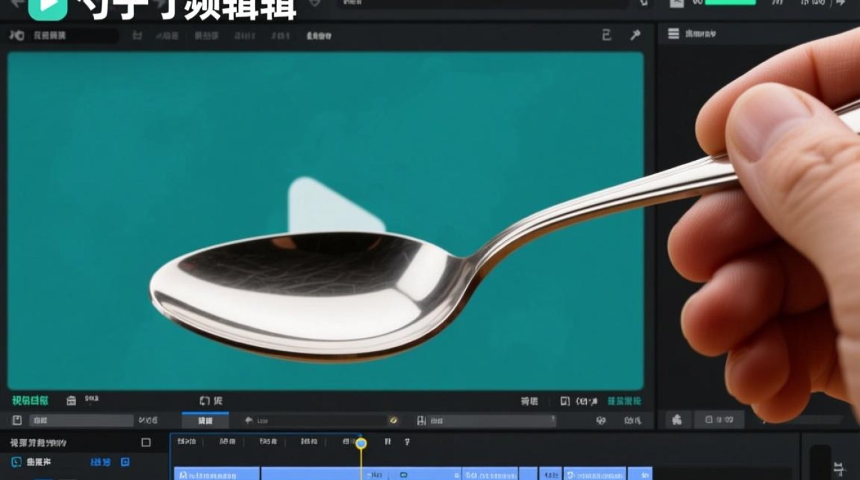
Task: Toggle the square checkbox in the timeline header
Action: [146, 442]
